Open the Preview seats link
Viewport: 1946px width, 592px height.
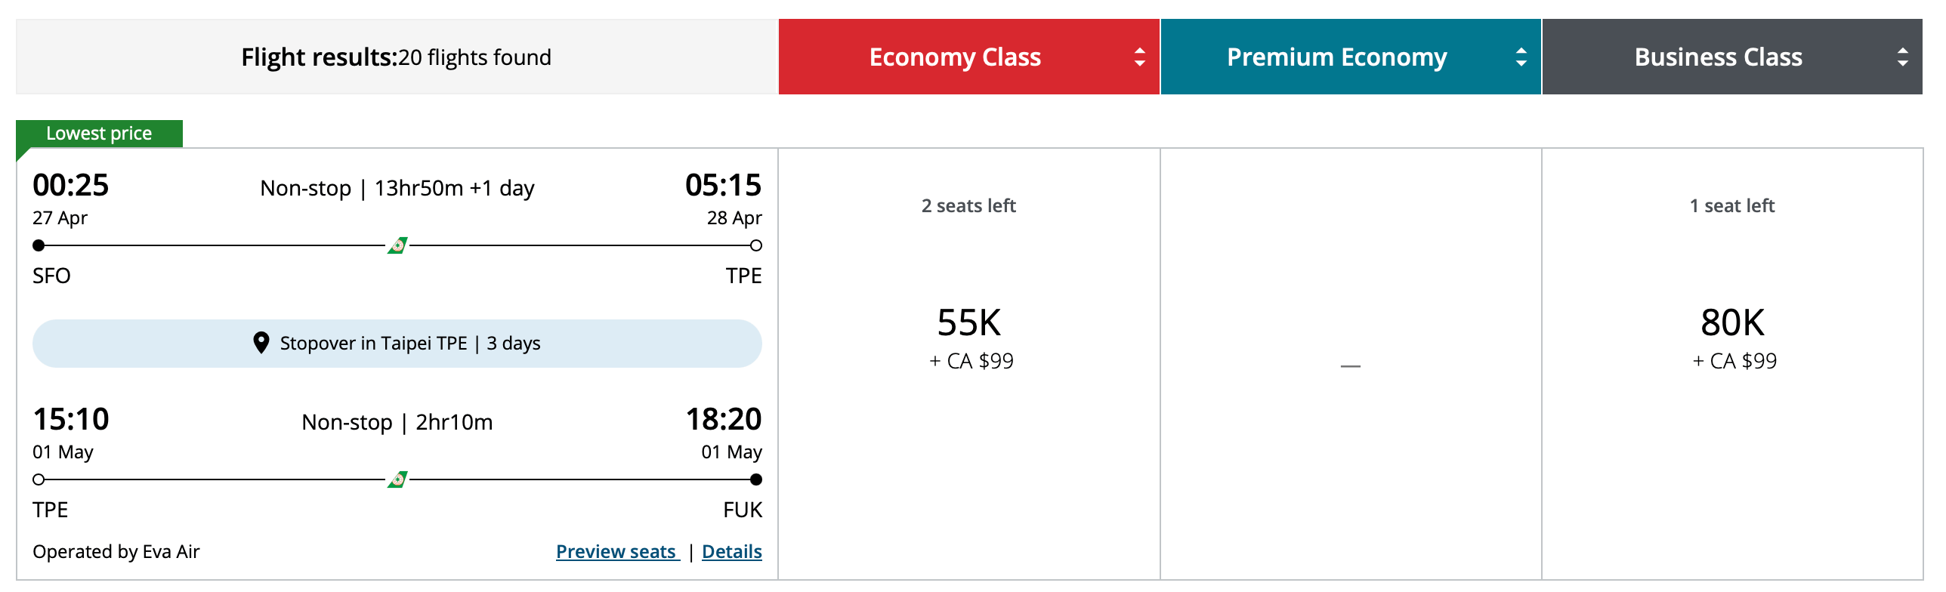[616, 551]
